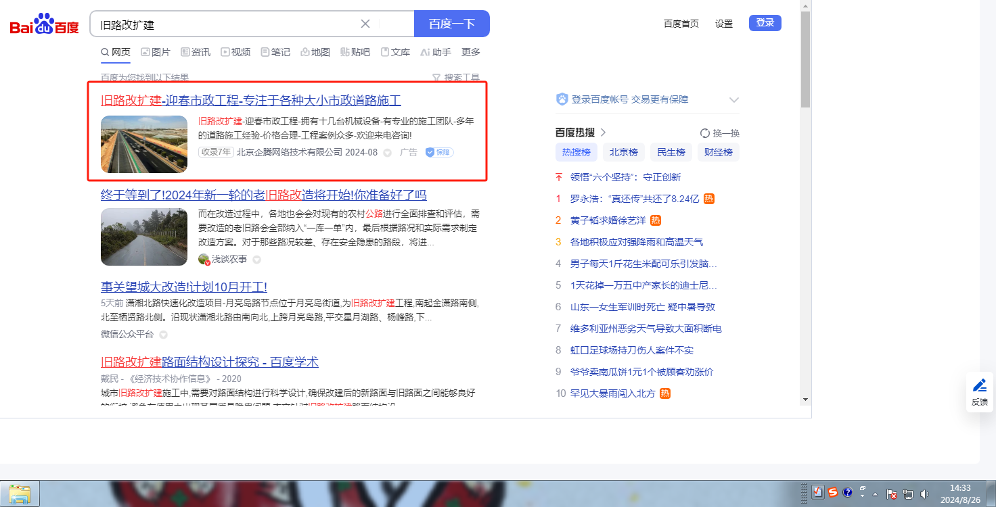Open the 浅谈农事 source link

(229, 259)
